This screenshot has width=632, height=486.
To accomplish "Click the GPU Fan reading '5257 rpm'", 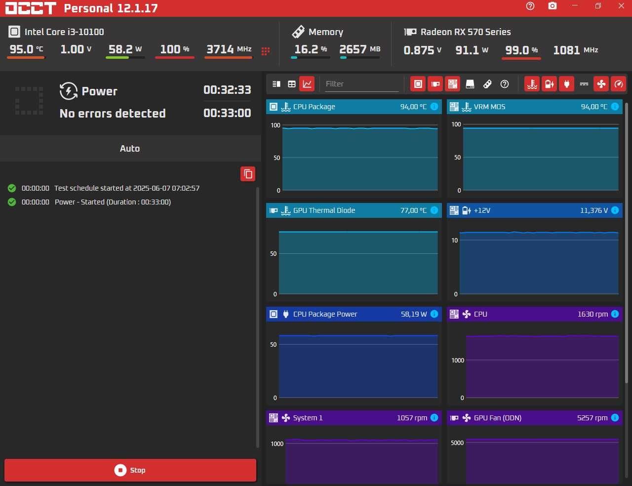I will coord(592,418).
